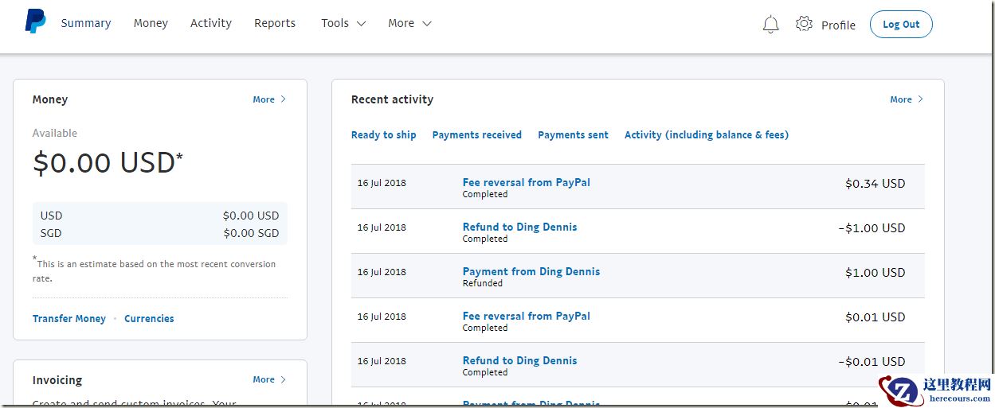Click the −$1.00 USD amount

pyautogui.click(x=872, y=227)
